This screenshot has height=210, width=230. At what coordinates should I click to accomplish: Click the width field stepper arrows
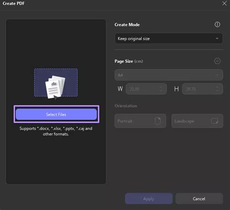[161, 89]
